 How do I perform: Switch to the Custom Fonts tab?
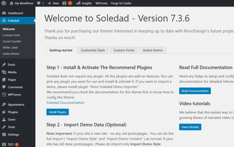coord(124,50)
